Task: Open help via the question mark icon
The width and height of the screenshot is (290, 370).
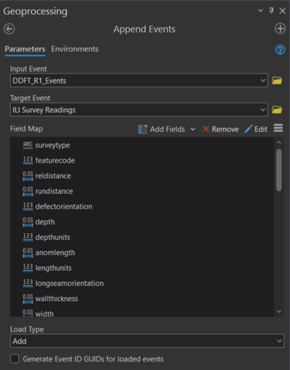Action: point(280,50)
